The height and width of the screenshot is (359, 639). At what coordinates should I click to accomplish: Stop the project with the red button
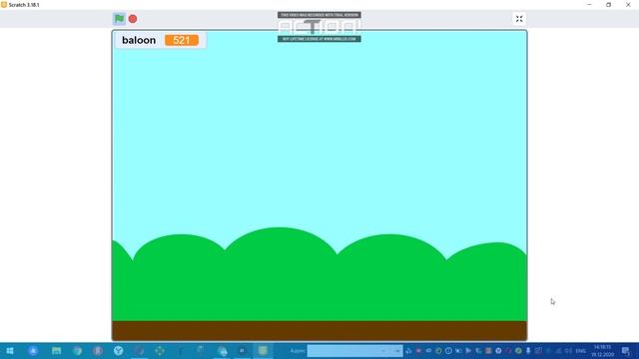point(133,19)
